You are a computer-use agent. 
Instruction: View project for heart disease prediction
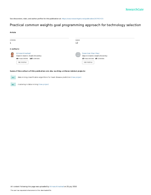pos(76,77)
